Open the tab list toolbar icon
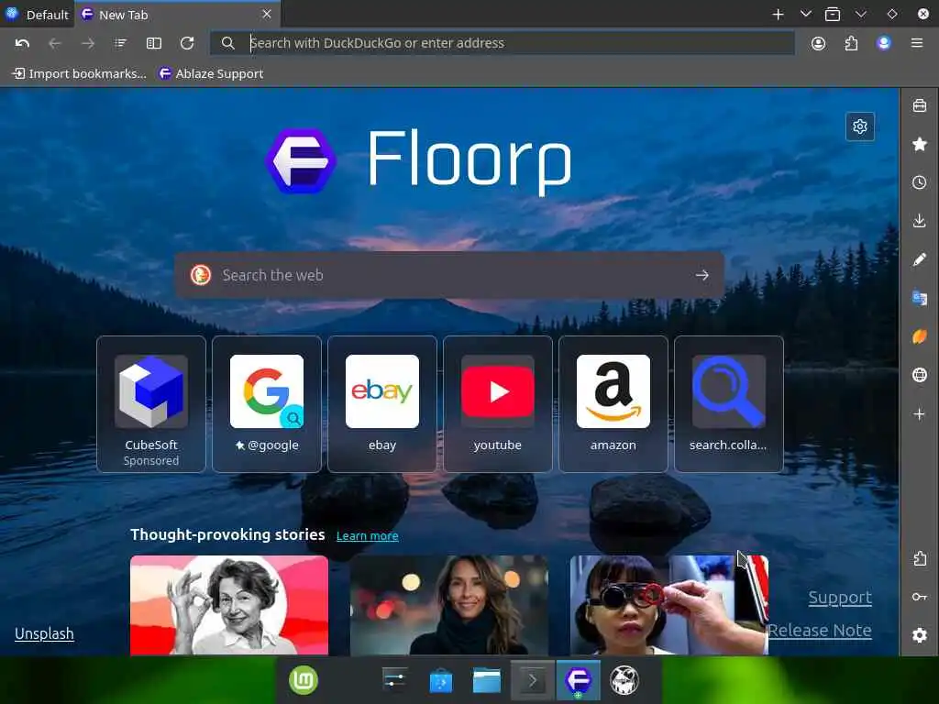The width and height of the screenshot is (939, 704). (120, 43)
